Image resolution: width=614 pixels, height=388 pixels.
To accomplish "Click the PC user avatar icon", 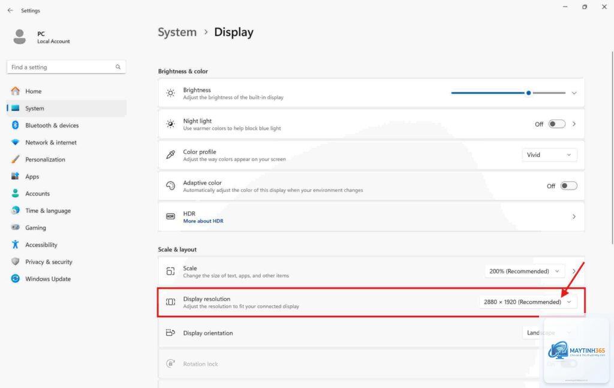I will (19, 37).
